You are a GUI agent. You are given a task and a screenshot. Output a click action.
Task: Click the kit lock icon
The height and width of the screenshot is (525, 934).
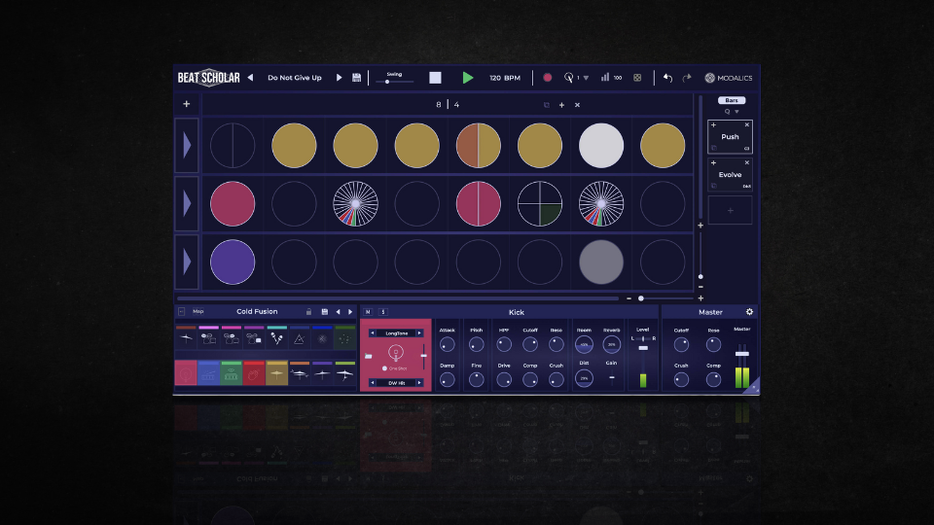308,312
